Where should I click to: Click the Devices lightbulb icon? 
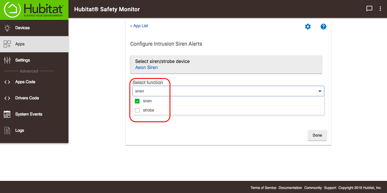(x=7, y=28)
